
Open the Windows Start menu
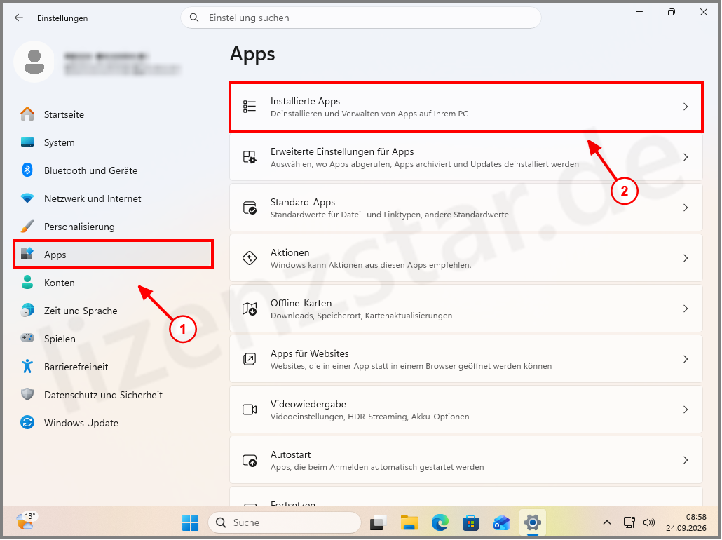190,522
